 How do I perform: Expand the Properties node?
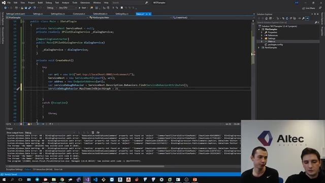pyautogui.click(x=262, y=33)
